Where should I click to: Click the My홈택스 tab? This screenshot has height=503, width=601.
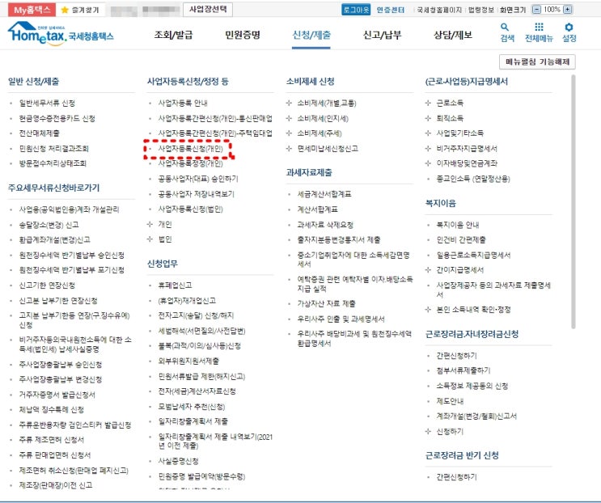coord(32,10)
